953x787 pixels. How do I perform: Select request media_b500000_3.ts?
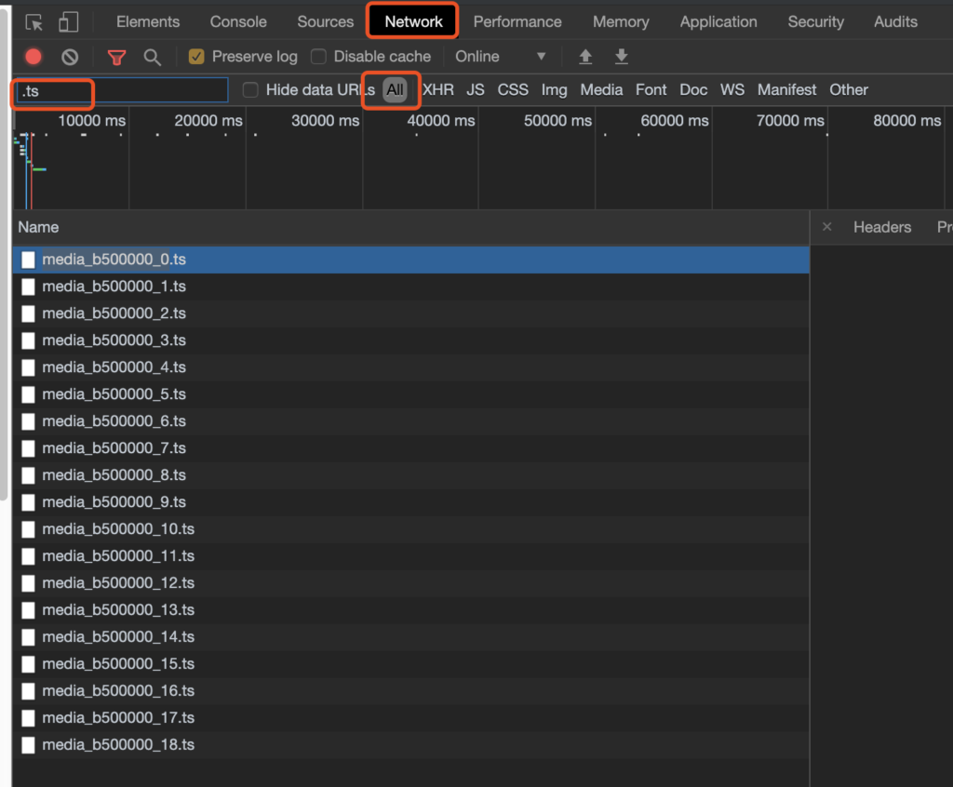point(410,340)
